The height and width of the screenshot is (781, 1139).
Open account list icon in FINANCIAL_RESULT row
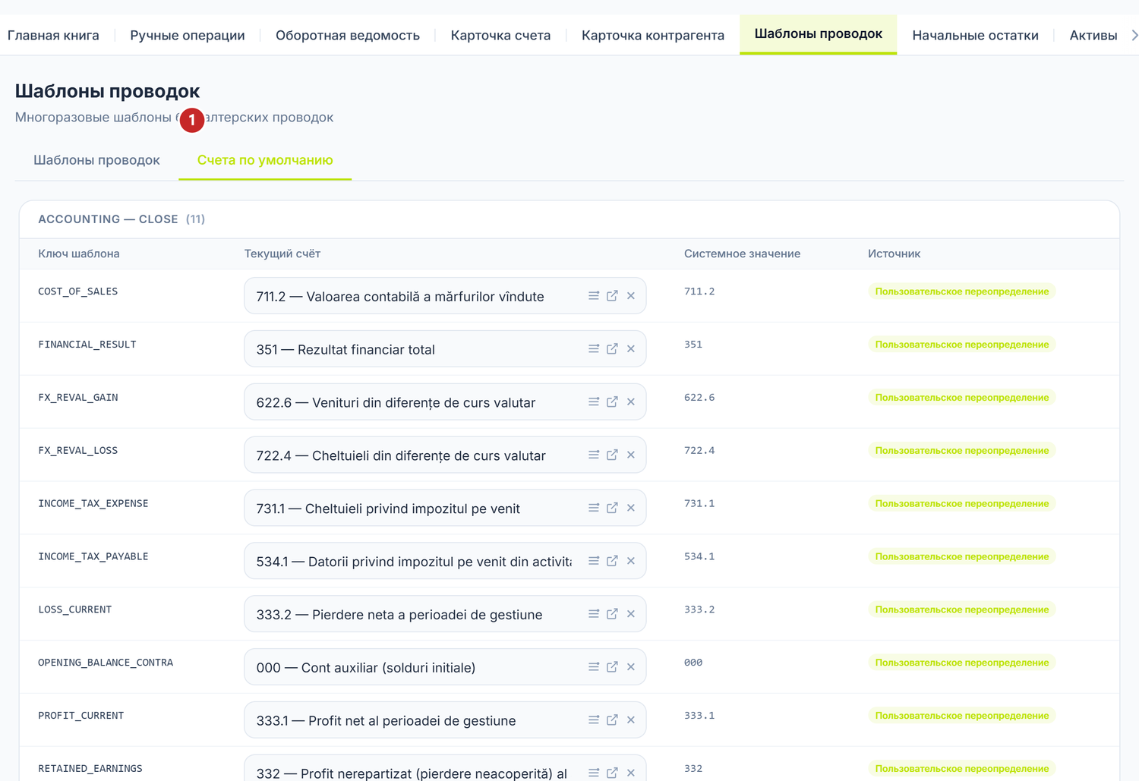coord(594,349)
